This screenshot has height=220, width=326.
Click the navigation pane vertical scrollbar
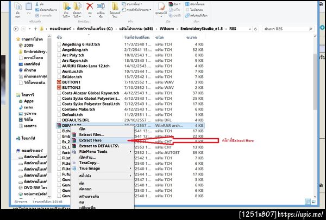[49, 106]
